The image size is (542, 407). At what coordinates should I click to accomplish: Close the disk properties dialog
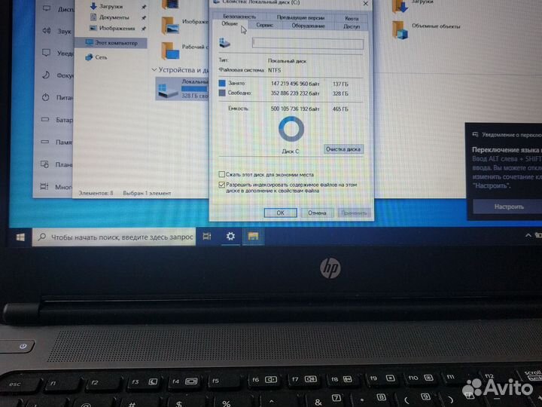click(x=365, y=4)
